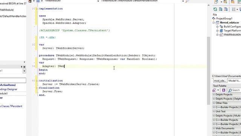
Task: Expand the Build Configurations node
Action: click(x=217, y=27)
